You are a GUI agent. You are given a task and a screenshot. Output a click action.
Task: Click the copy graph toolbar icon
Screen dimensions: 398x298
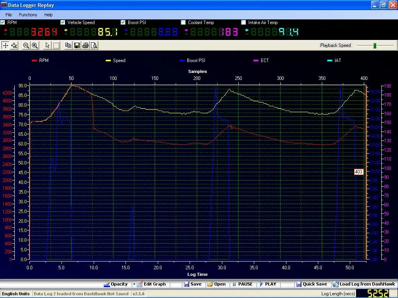[68, 45]
